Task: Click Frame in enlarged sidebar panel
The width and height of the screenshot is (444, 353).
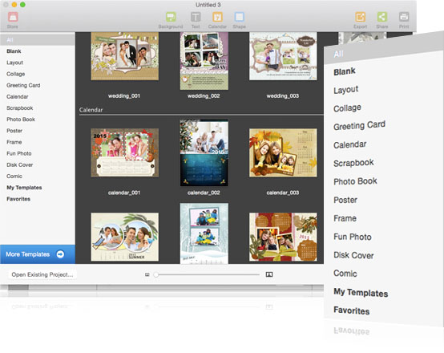Action: coord(345,218)
